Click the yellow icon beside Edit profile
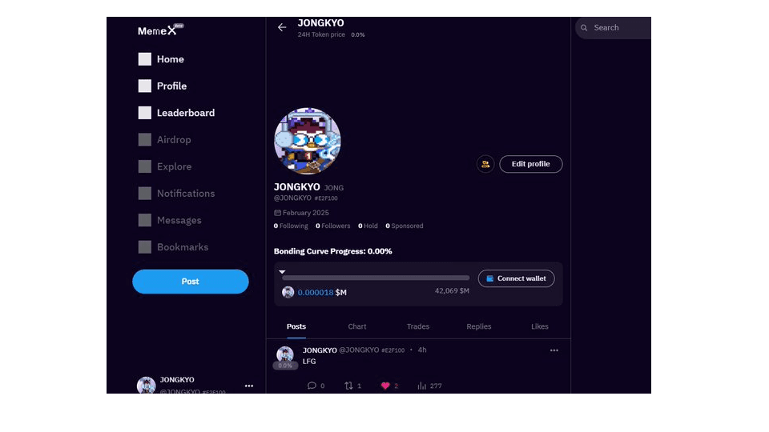 (x=485, y=164)
